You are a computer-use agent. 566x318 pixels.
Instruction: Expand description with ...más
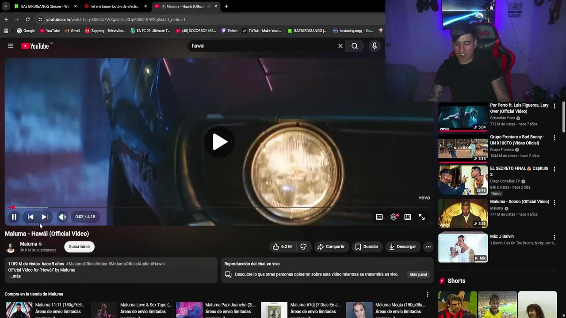tap(15, 276)
